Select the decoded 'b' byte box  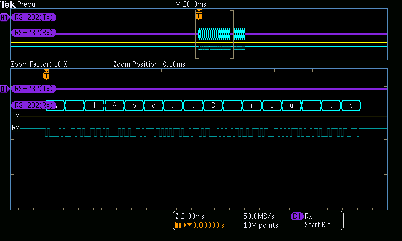click(x=134, y=105)
